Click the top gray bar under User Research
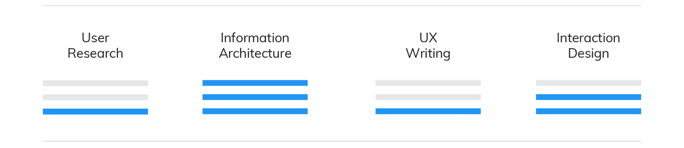The width and height of the screenshot is (684, 148). click(x=95, y=83)
